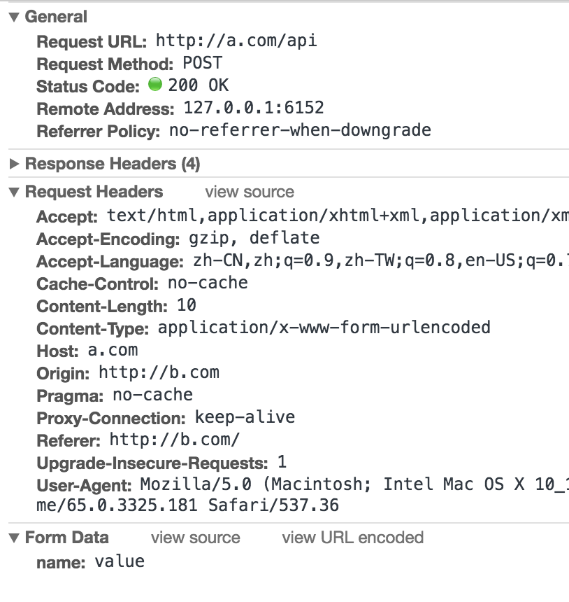Expand the Response Headers (4) section
The image size is (569, 602).
[x=14, y=164]
